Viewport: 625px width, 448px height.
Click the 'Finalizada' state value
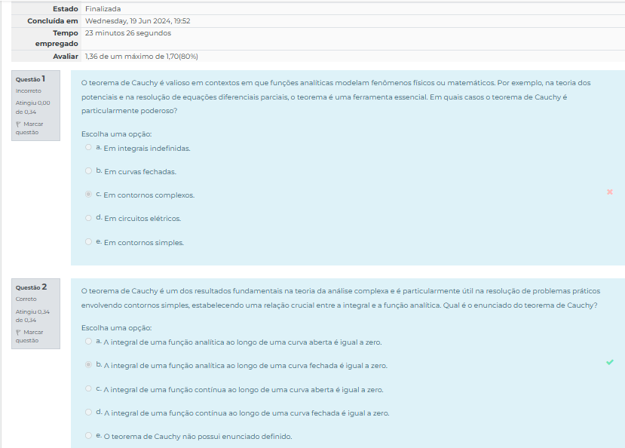pyautogui.click(x=103, y=9)
